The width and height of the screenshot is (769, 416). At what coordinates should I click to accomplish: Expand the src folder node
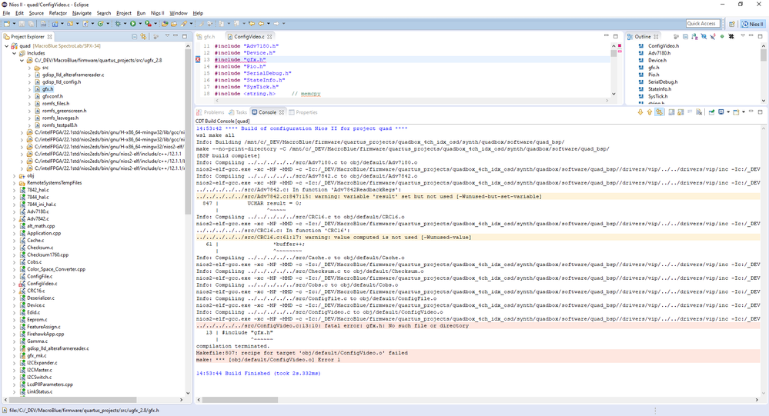point(29,67)
